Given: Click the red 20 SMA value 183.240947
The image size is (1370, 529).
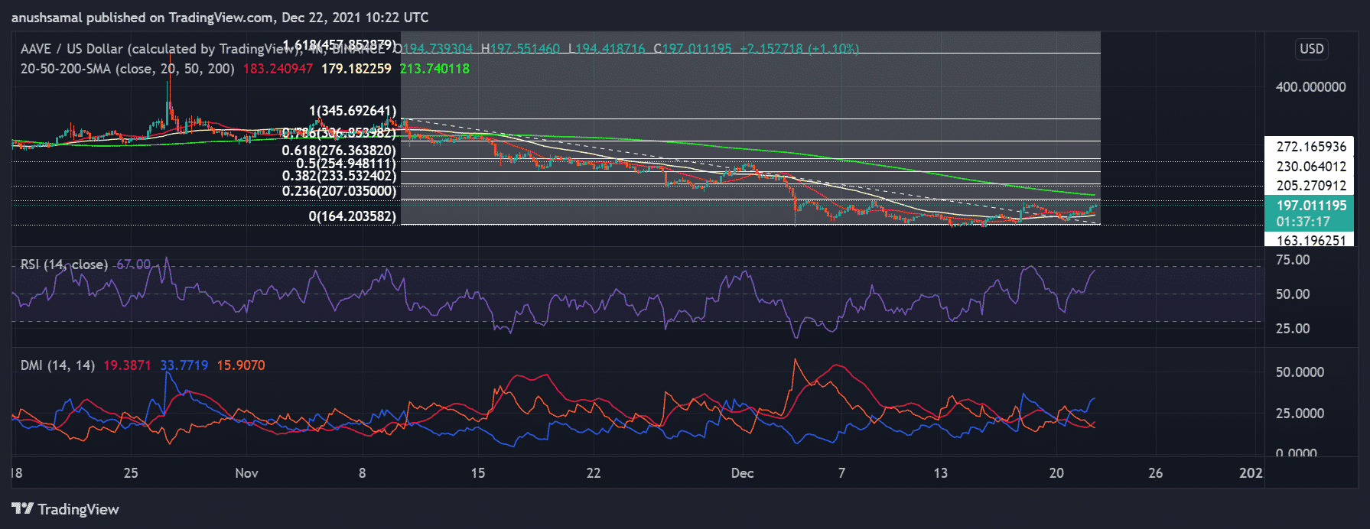Looking at the screenshot, I should point(278,69).
